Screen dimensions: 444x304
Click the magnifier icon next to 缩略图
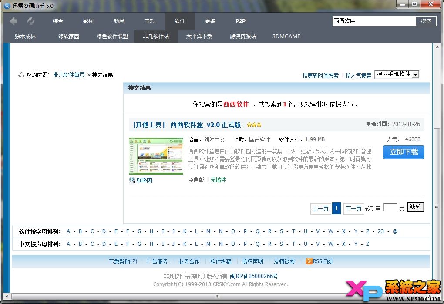132,180
